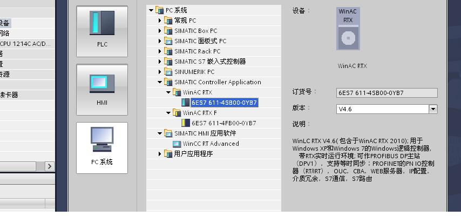Viewport: 461px width, 216px height.
Task: Click the SIMATIC Box PC folder icon
Action: tap(168, 31)
